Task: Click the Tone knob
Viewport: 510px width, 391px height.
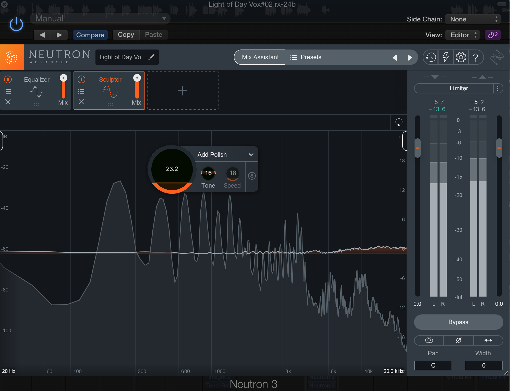Action: pyautogui.click(x=208, y=173)
